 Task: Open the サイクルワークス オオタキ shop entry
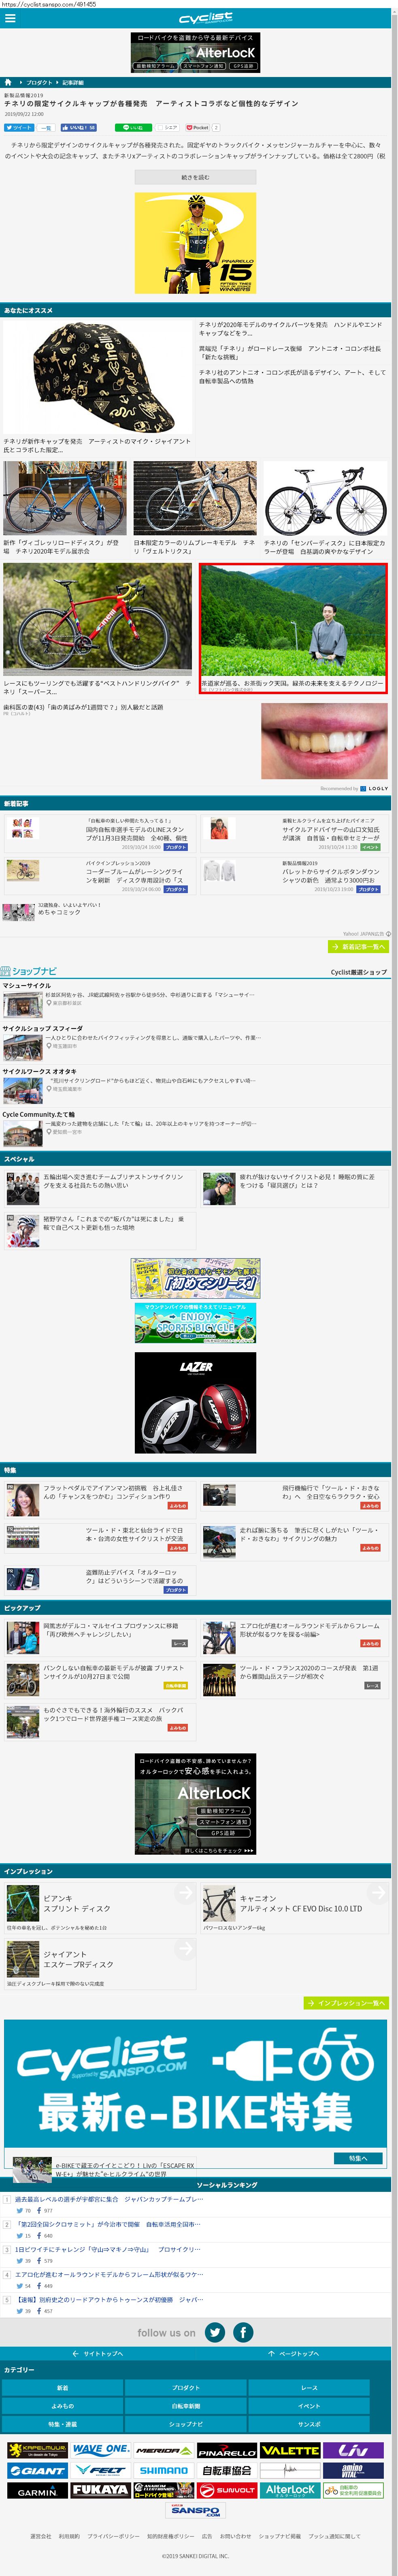coord(195,1086)
